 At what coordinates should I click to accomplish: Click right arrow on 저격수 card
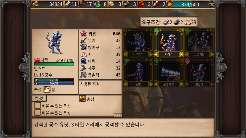click(x=181, y=54)
